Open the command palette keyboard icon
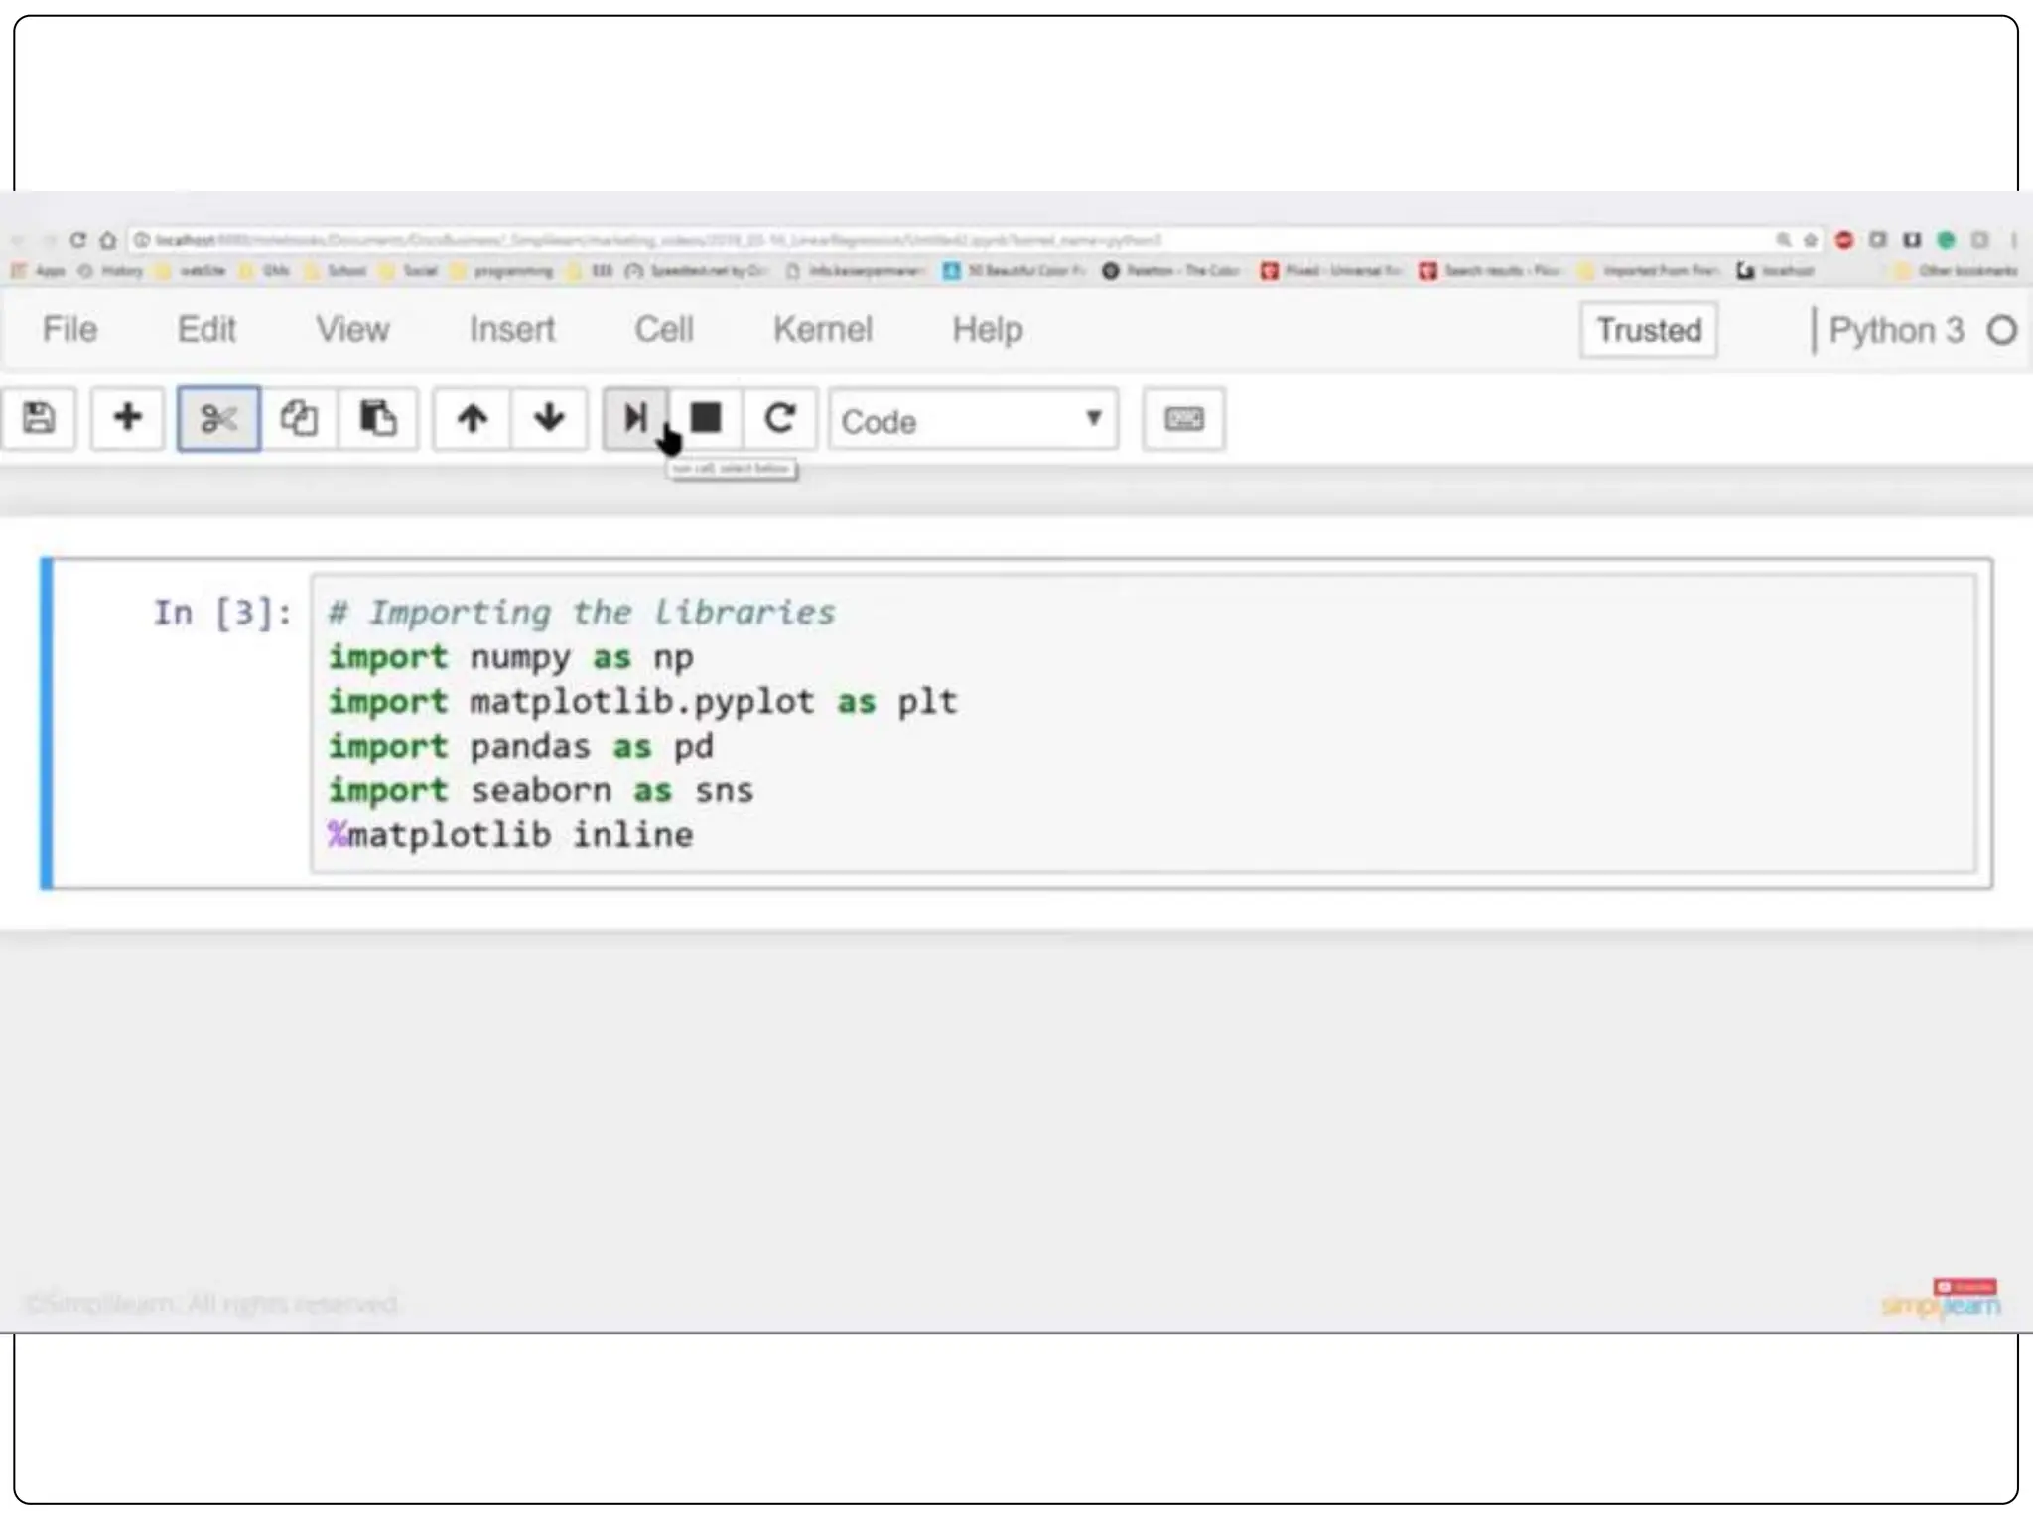This screenshot has height=1525, width=2033. pyautogui.click(x=1183, y=418)
